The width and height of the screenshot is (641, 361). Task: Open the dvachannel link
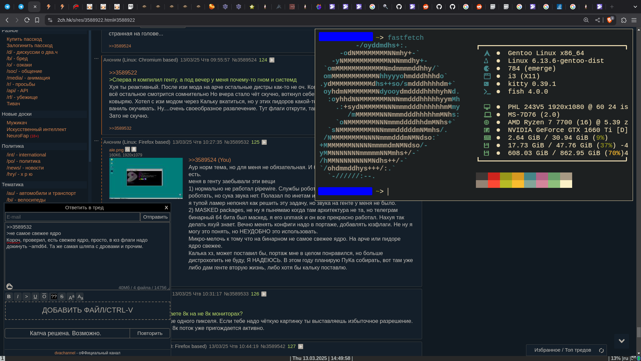pyautogui.click(x=65, y=353)
